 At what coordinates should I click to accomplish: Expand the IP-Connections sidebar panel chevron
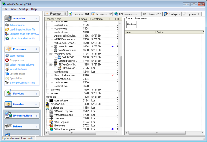pos(36,116)
